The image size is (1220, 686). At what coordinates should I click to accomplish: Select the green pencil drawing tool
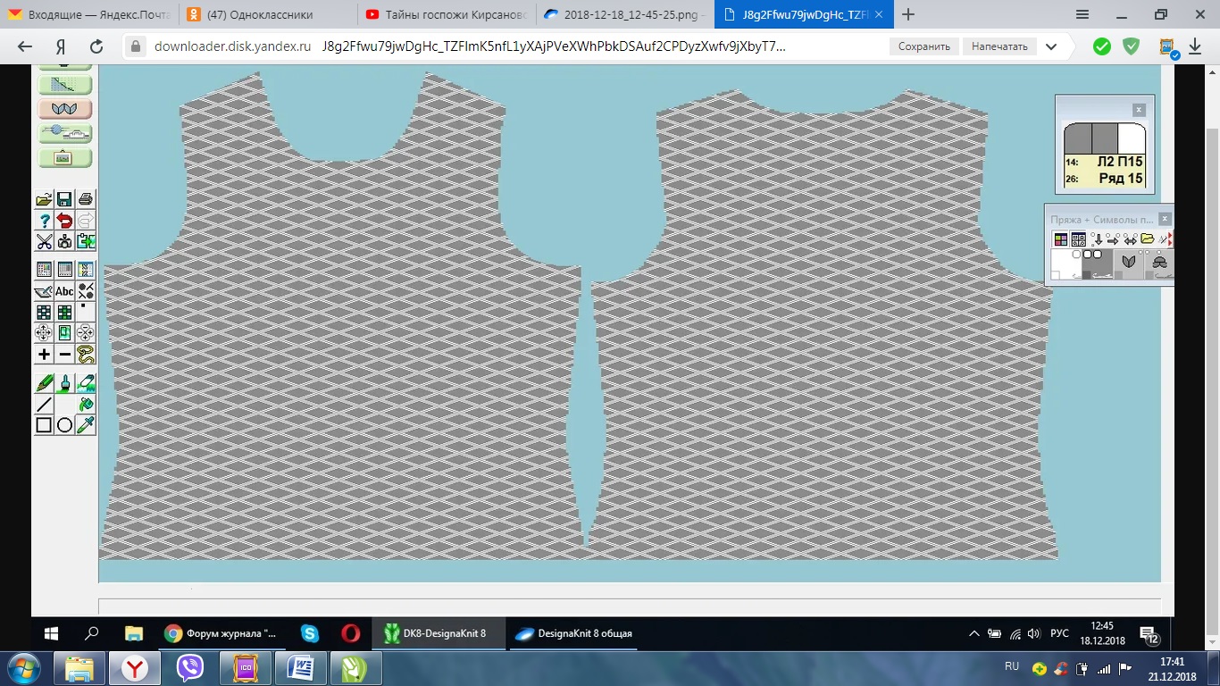click(44, 383)
